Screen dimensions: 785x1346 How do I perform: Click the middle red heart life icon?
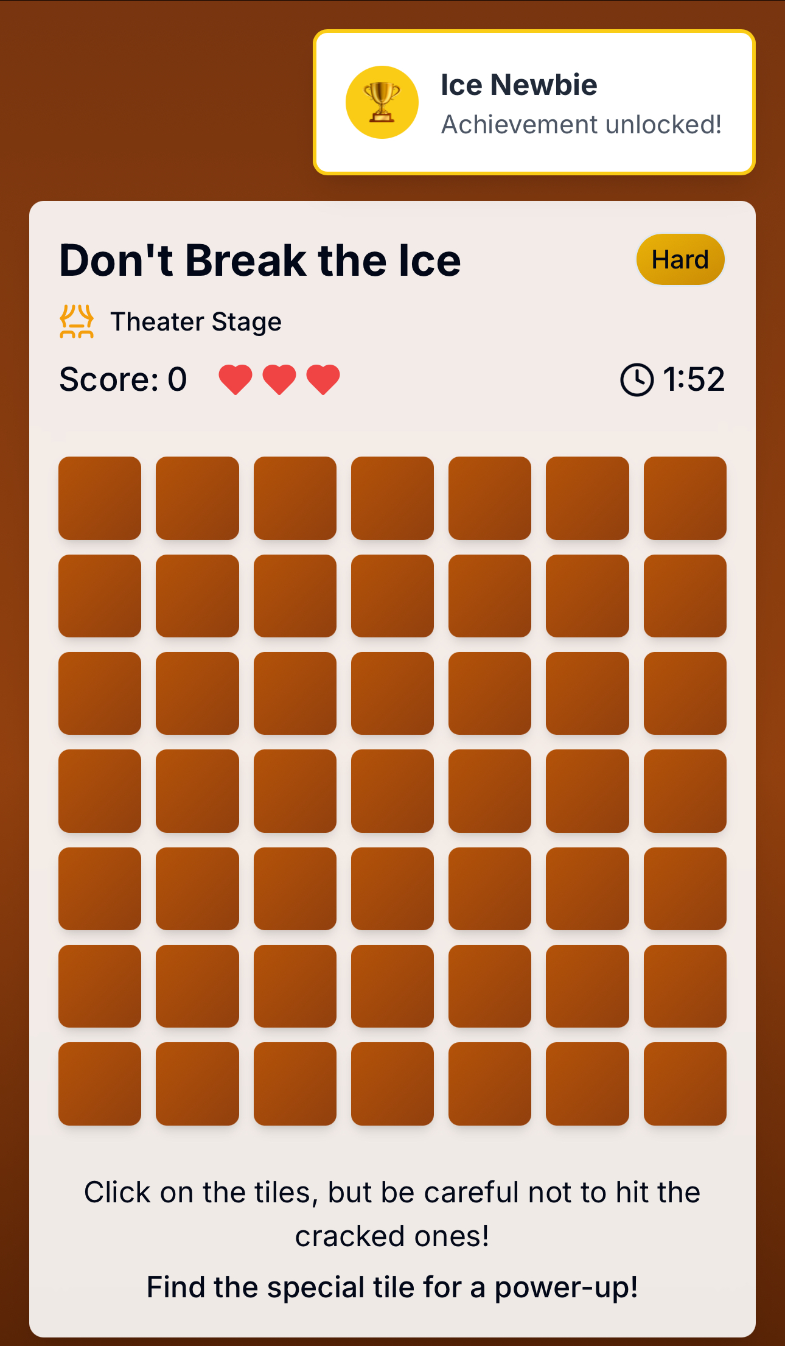tap(279, 380)
